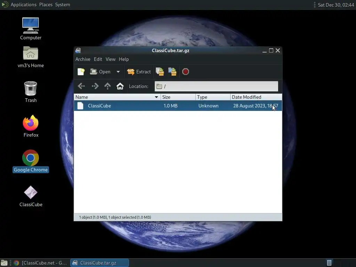Open the View menu
Image resolution: width=356 pixels, height=267 pixels.
(111, 59)
